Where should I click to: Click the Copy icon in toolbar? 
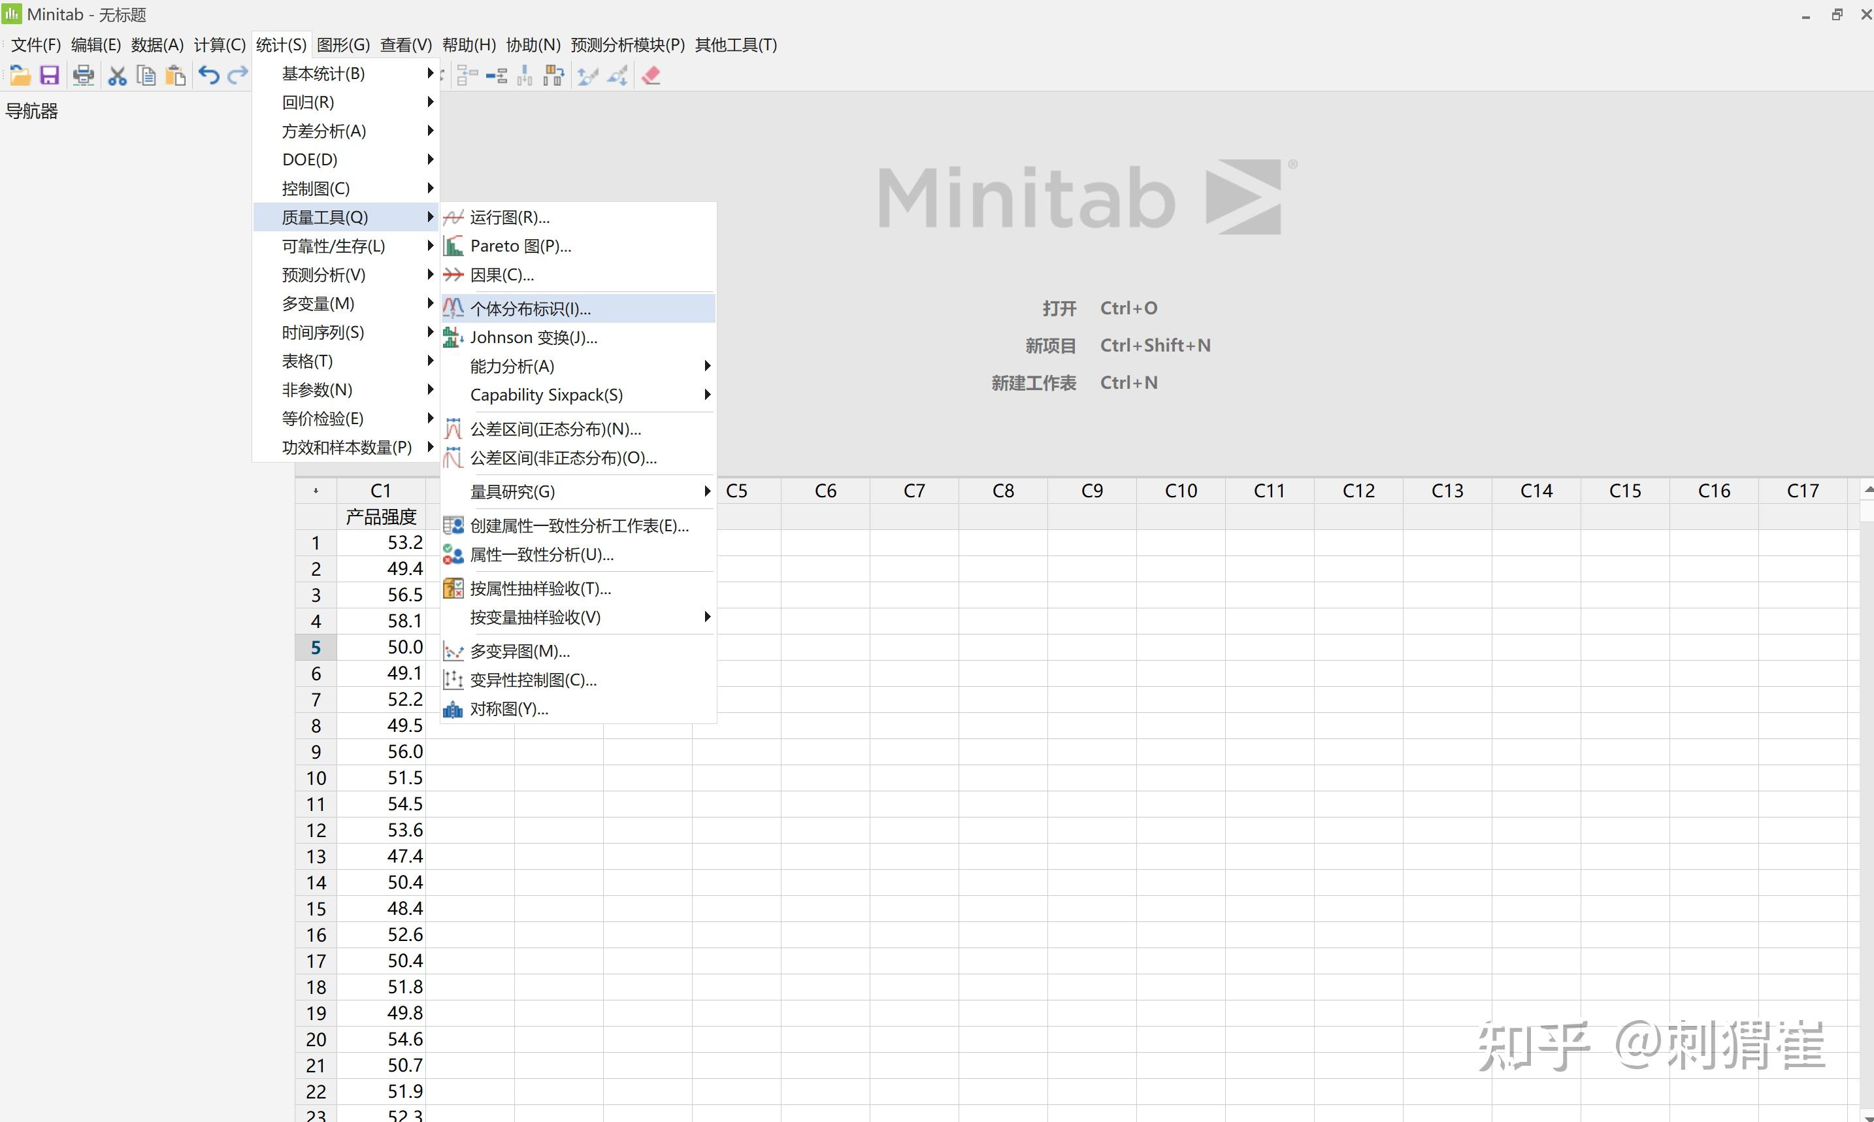point(146,76)
